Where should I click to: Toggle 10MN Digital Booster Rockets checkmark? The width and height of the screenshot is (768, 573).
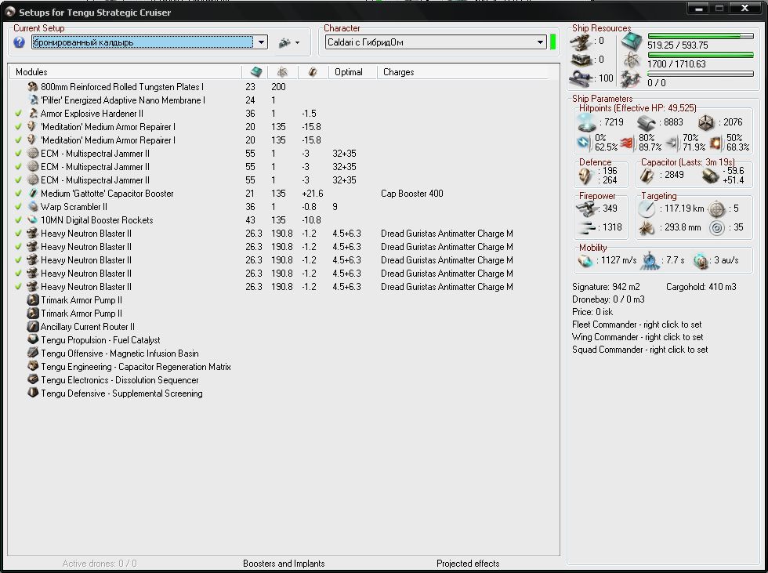pyautogui.click(x=19, y=220)
